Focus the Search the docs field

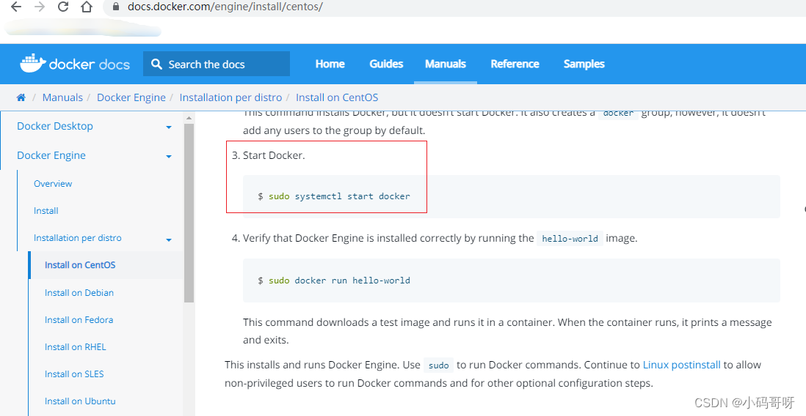(x=217, y=64)
